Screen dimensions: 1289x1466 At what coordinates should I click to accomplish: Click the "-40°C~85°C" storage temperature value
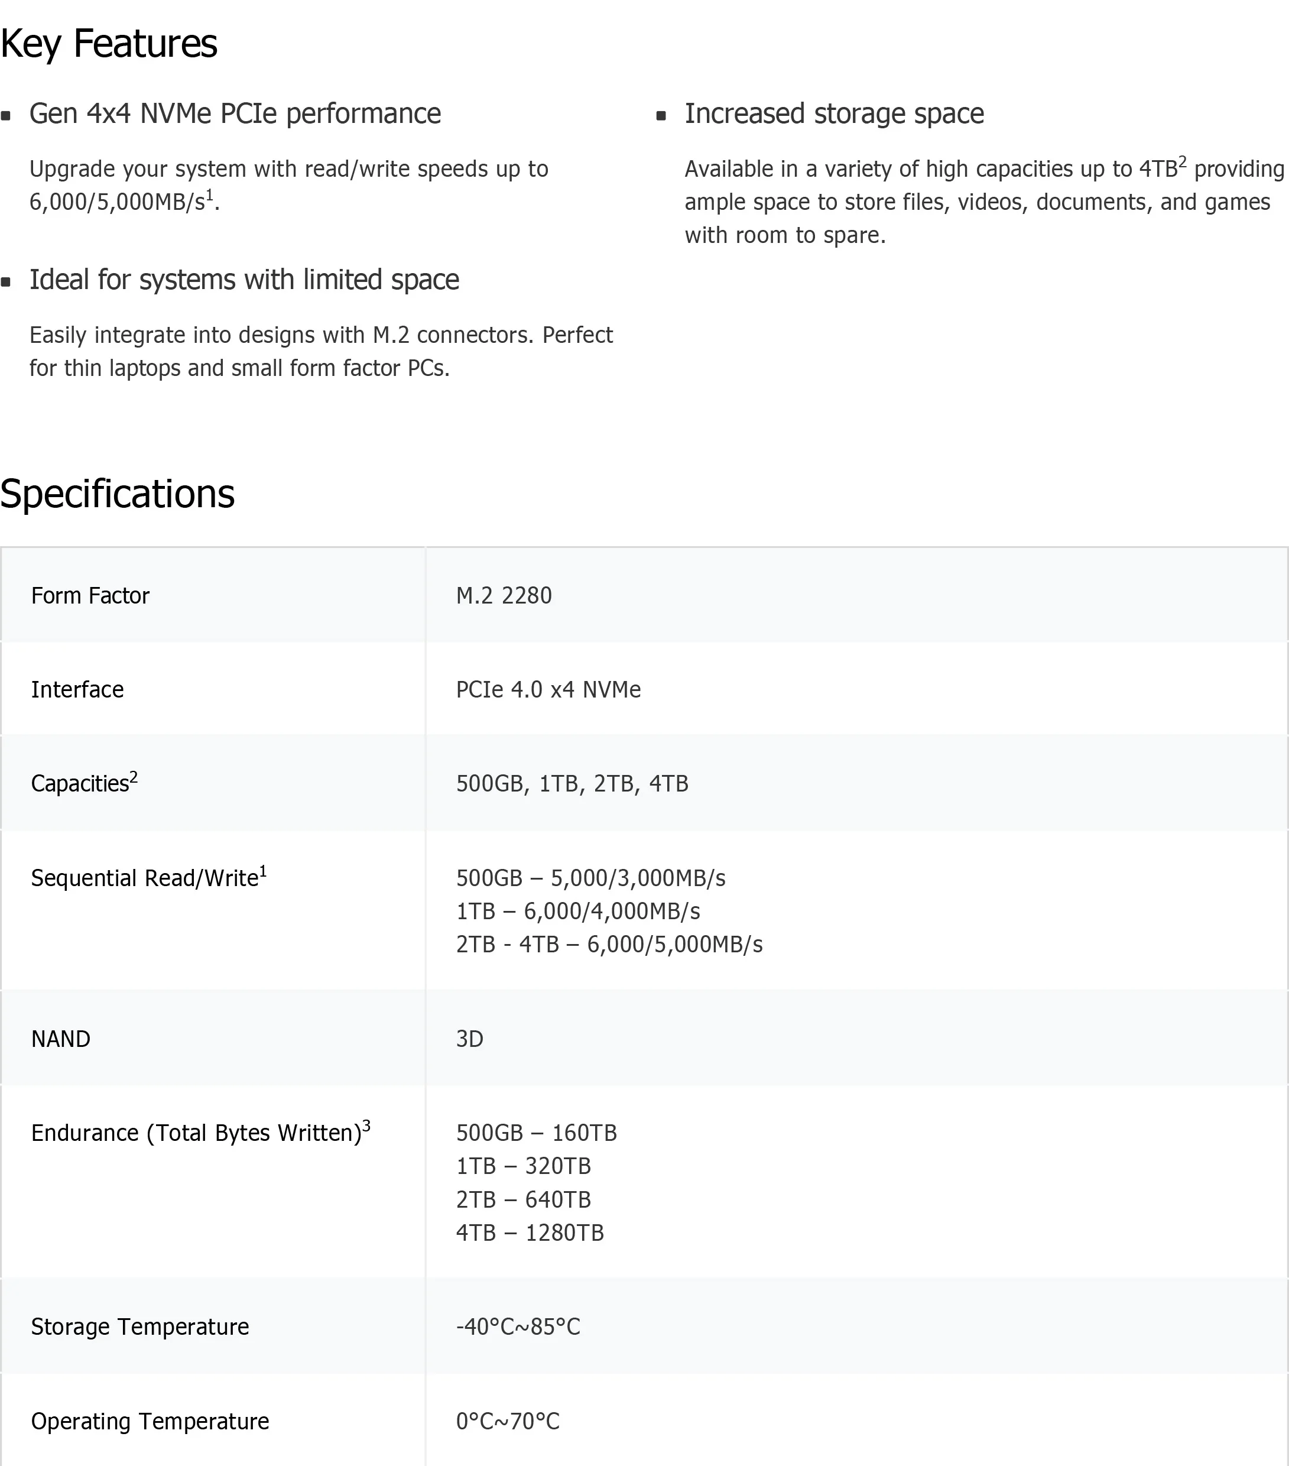click(518, 1327)
